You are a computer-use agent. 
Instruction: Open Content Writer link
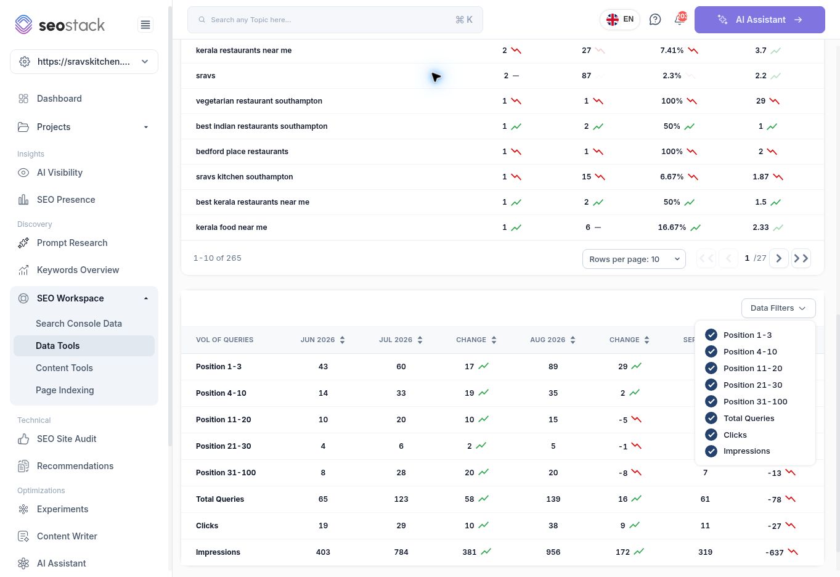click(x=67, y=536)
